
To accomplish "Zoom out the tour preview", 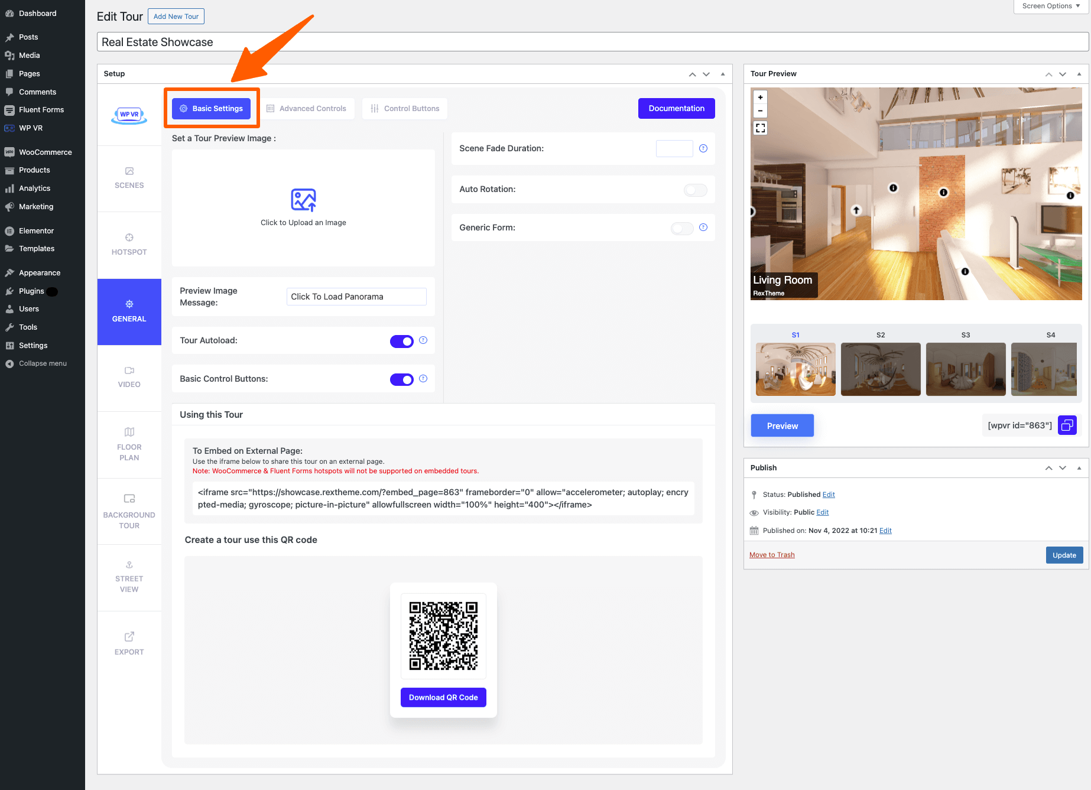I will [x=761, y=111].
